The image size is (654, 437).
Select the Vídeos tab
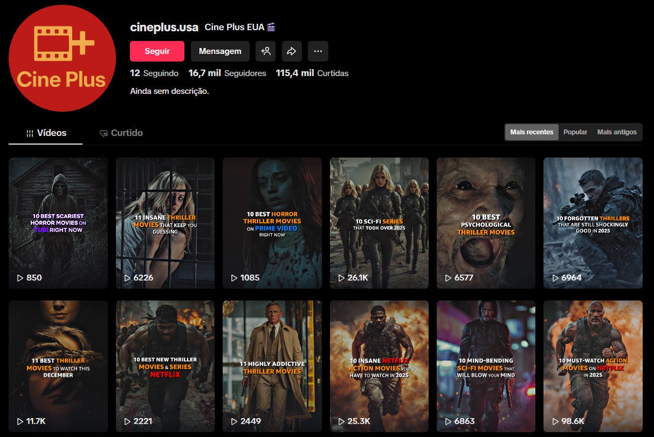[x=52, y=133]
